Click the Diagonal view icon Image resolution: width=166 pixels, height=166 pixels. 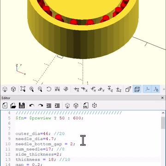coord(66,89)
